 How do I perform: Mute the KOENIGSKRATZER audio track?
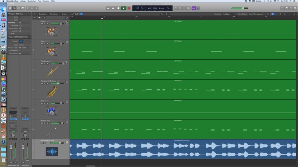(x=42, y=143)
